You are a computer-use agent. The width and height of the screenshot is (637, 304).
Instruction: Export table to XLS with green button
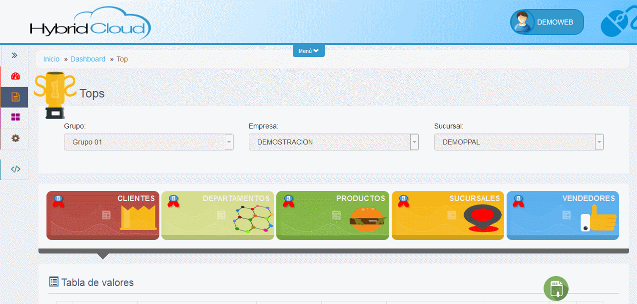556,288
